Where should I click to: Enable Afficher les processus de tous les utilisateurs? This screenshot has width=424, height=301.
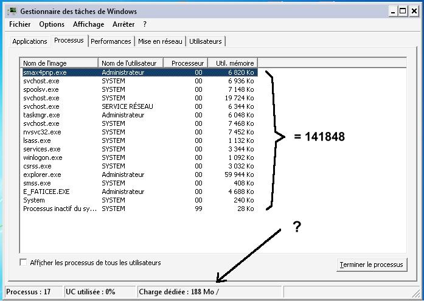tap(24, 262)
